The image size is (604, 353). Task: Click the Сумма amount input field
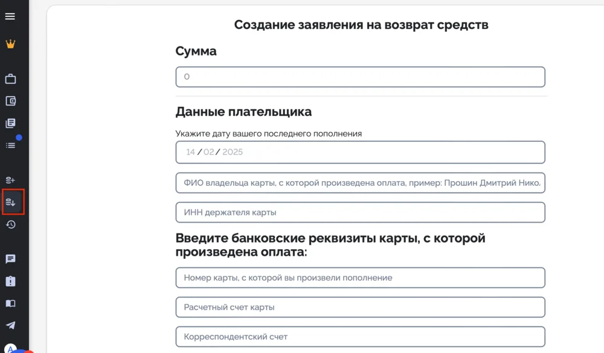pyautogui.click(x=360, y=77)
